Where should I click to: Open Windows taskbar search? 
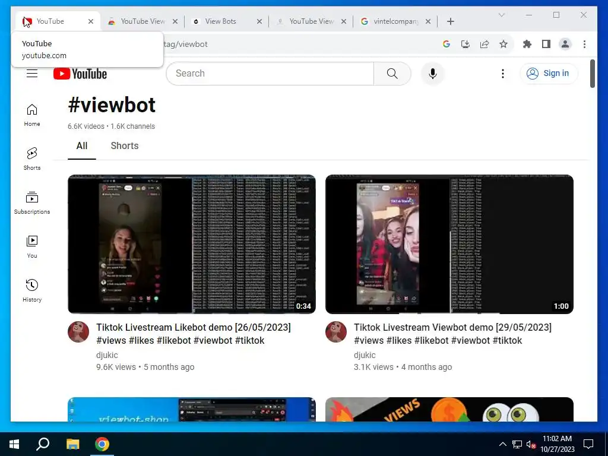coord(43,444)
